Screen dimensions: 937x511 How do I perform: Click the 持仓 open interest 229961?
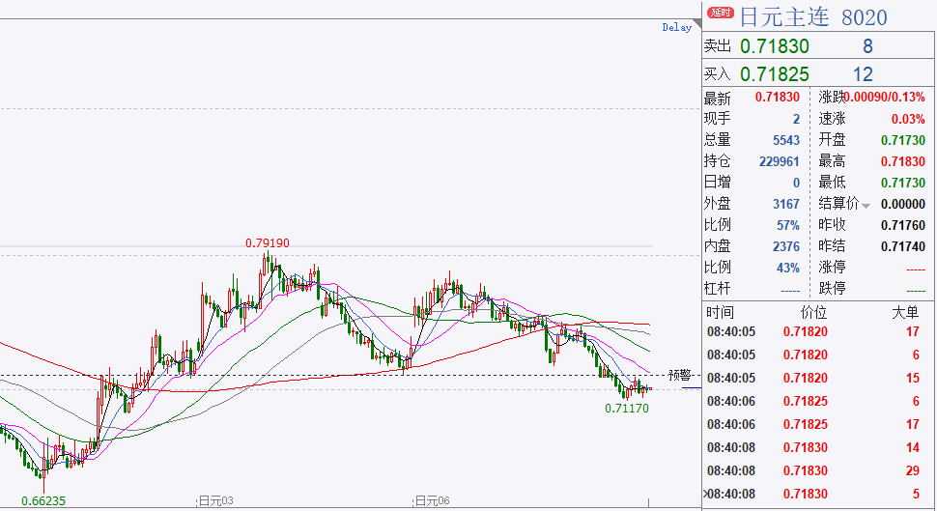click(780, 161)
